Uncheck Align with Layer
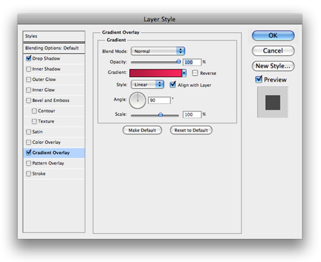 [x=173, y=85]
